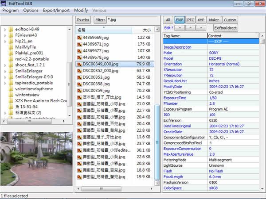Open the Export/Import menu
The height and width of the screenshot is (199, 266).
coord(56,10)
